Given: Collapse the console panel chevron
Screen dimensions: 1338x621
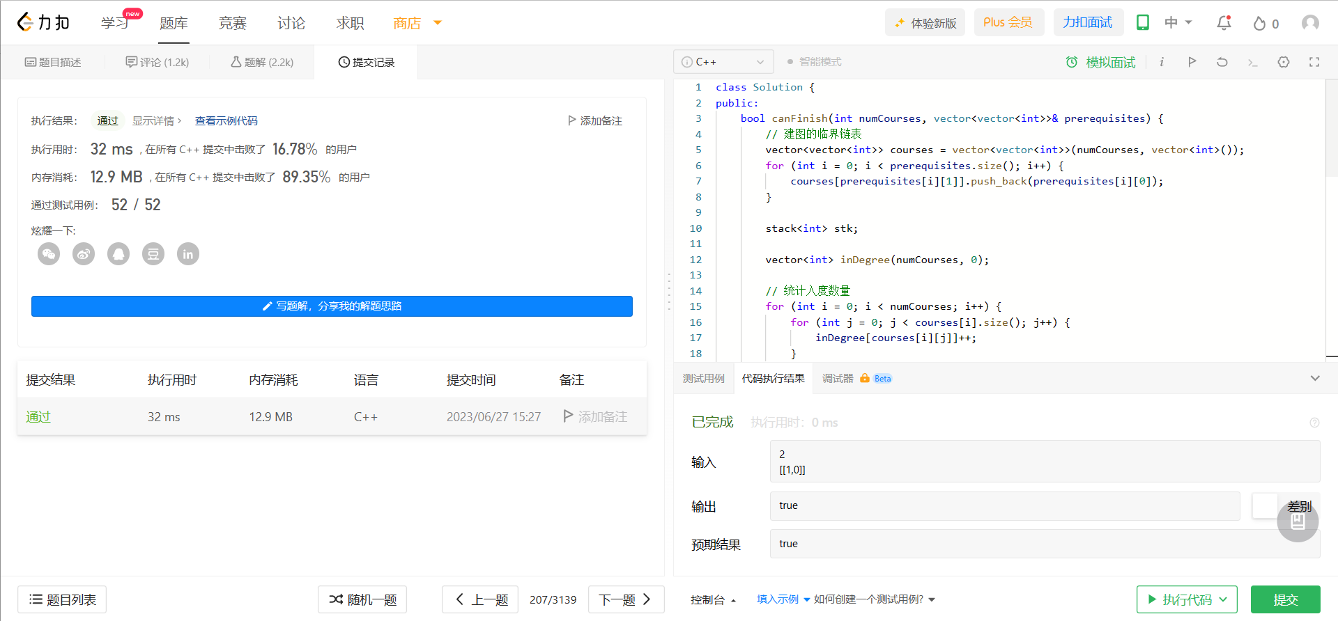Looking at the screenshot, I should coord(1315,379).
